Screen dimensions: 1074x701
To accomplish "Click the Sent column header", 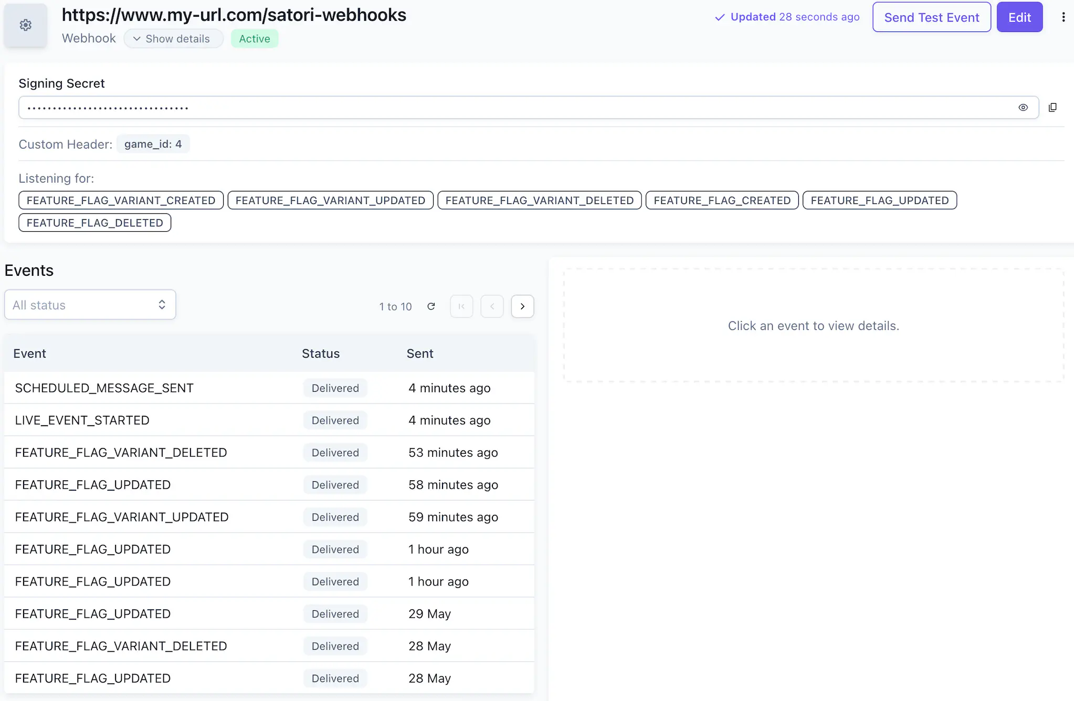I will coord(420,353).
